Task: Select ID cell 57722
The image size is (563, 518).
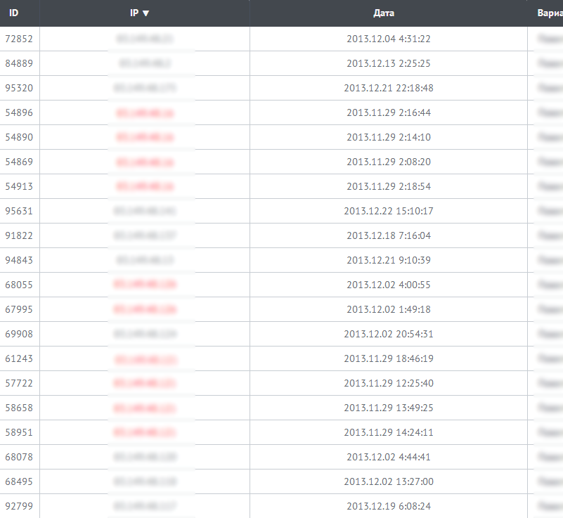Action: coord(19,383)
